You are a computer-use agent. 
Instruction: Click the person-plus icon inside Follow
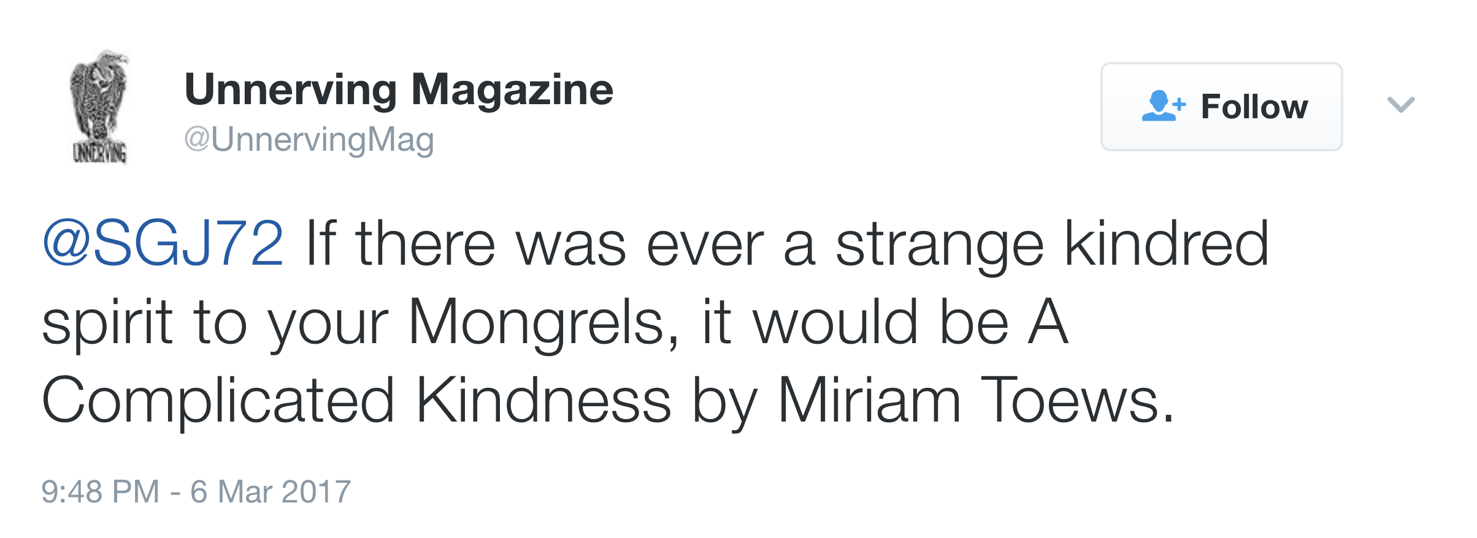[x=1163, y=106]
